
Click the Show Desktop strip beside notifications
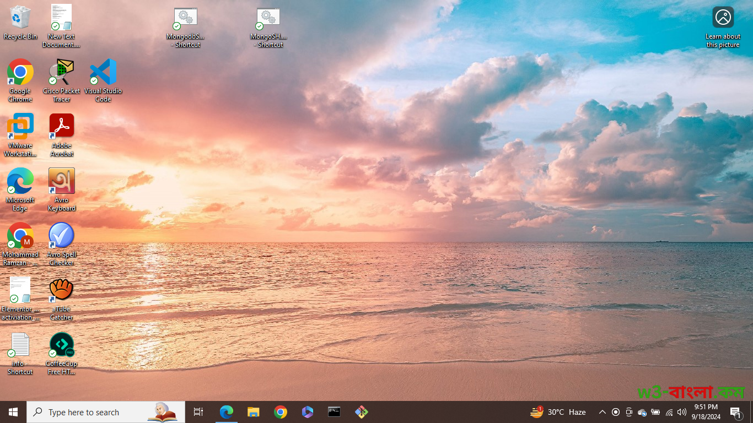[x=751, y=412]
